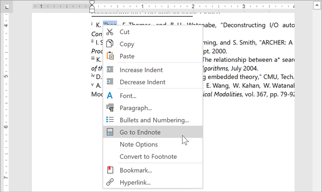Click the scroll up arrow button
This screenshot has height=192, width=322.
pos(317,5)
